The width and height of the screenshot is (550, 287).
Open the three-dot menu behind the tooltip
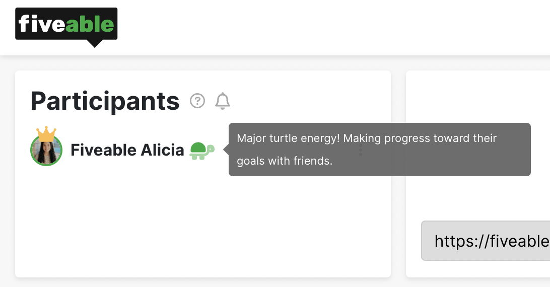point(360,150)
